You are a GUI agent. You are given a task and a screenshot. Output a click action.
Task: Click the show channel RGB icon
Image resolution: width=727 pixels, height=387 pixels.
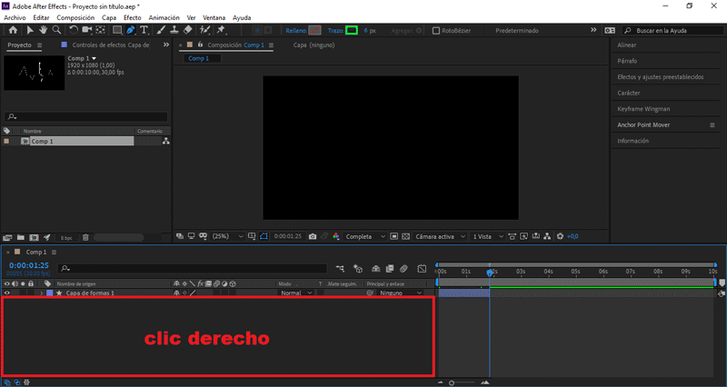pos(336,236)
